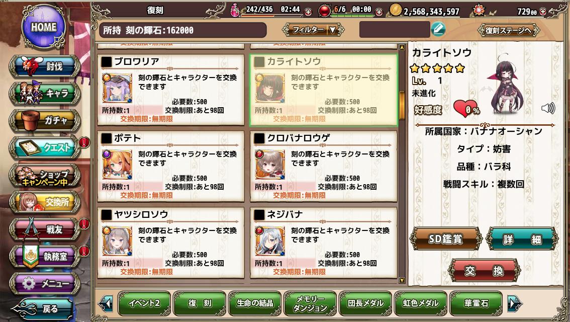This screenshot has height=322, width=570.
Task: Add stamina with the plus beside 242/436
Action: [308, 12]
